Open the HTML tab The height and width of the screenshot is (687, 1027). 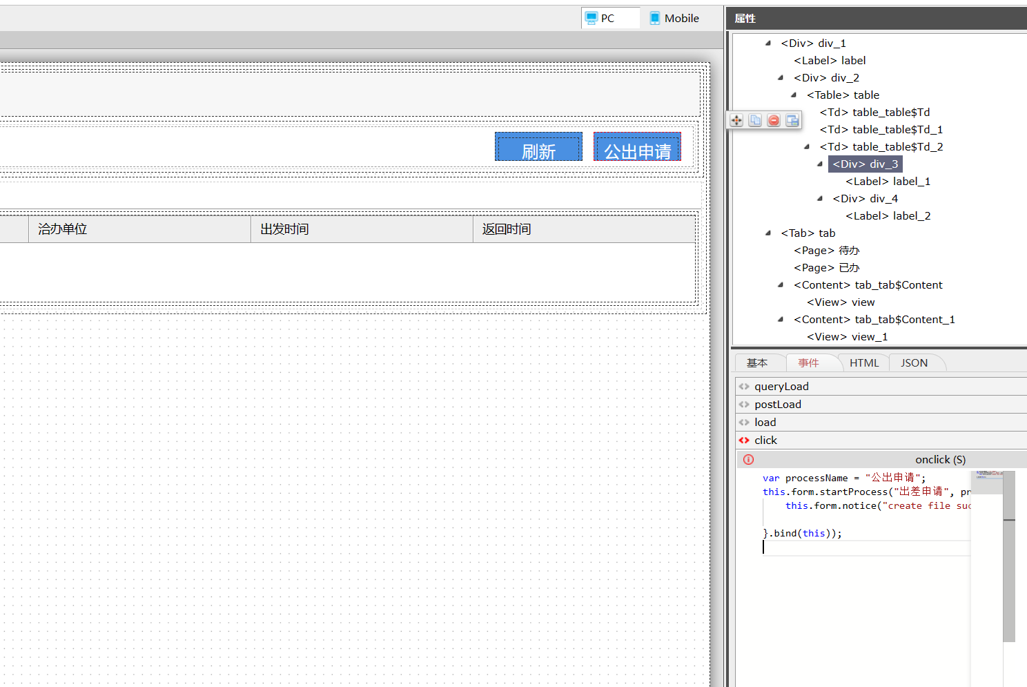click(x=864, y=363)
